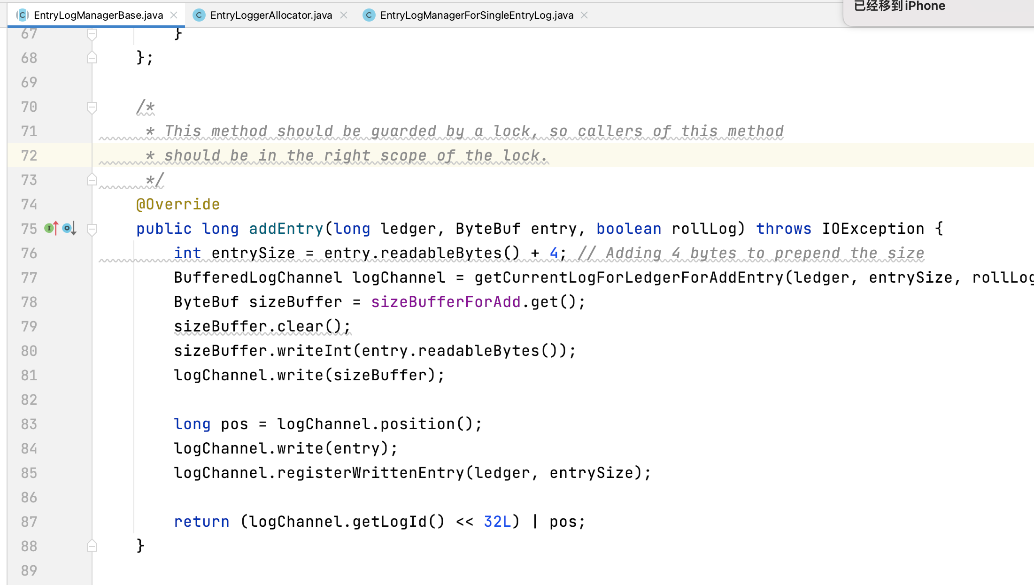Click the @Override annotation
1034x585 pixels.
178,204
